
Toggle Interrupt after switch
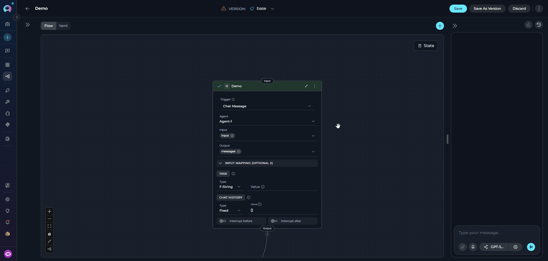pyautogui.click(x=274, y=221)
